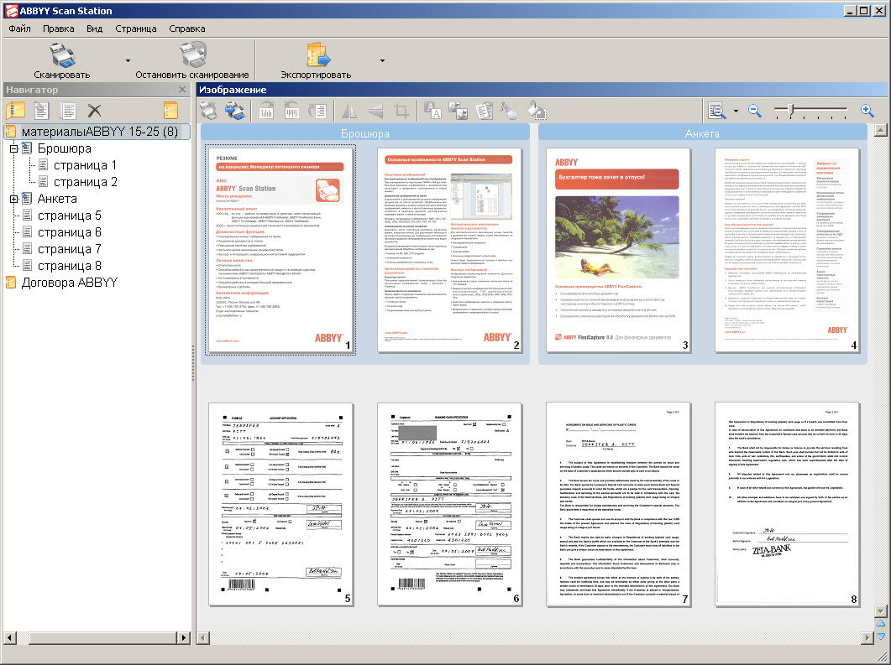Select страница 6 in the tree
This screenshot has height=665, width=891.
(x=69, y=232)
